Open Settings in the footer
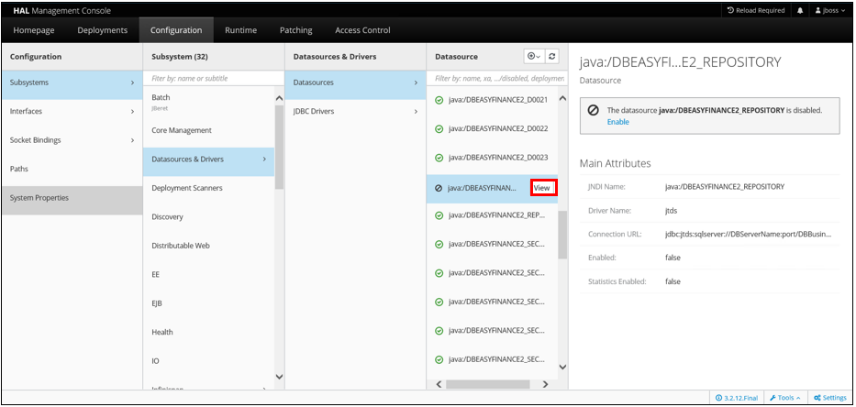Screen dimensions: 856x407 [829, 398]
